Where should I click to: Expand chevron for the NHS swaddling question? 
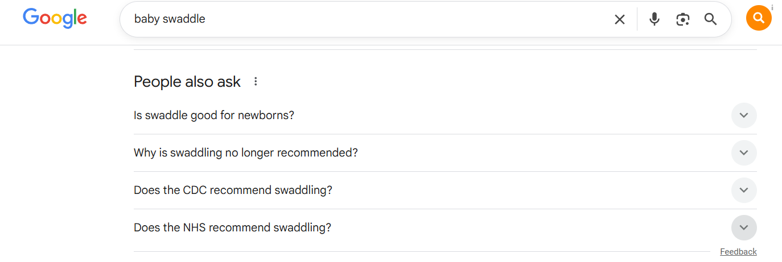click(743, 228)
